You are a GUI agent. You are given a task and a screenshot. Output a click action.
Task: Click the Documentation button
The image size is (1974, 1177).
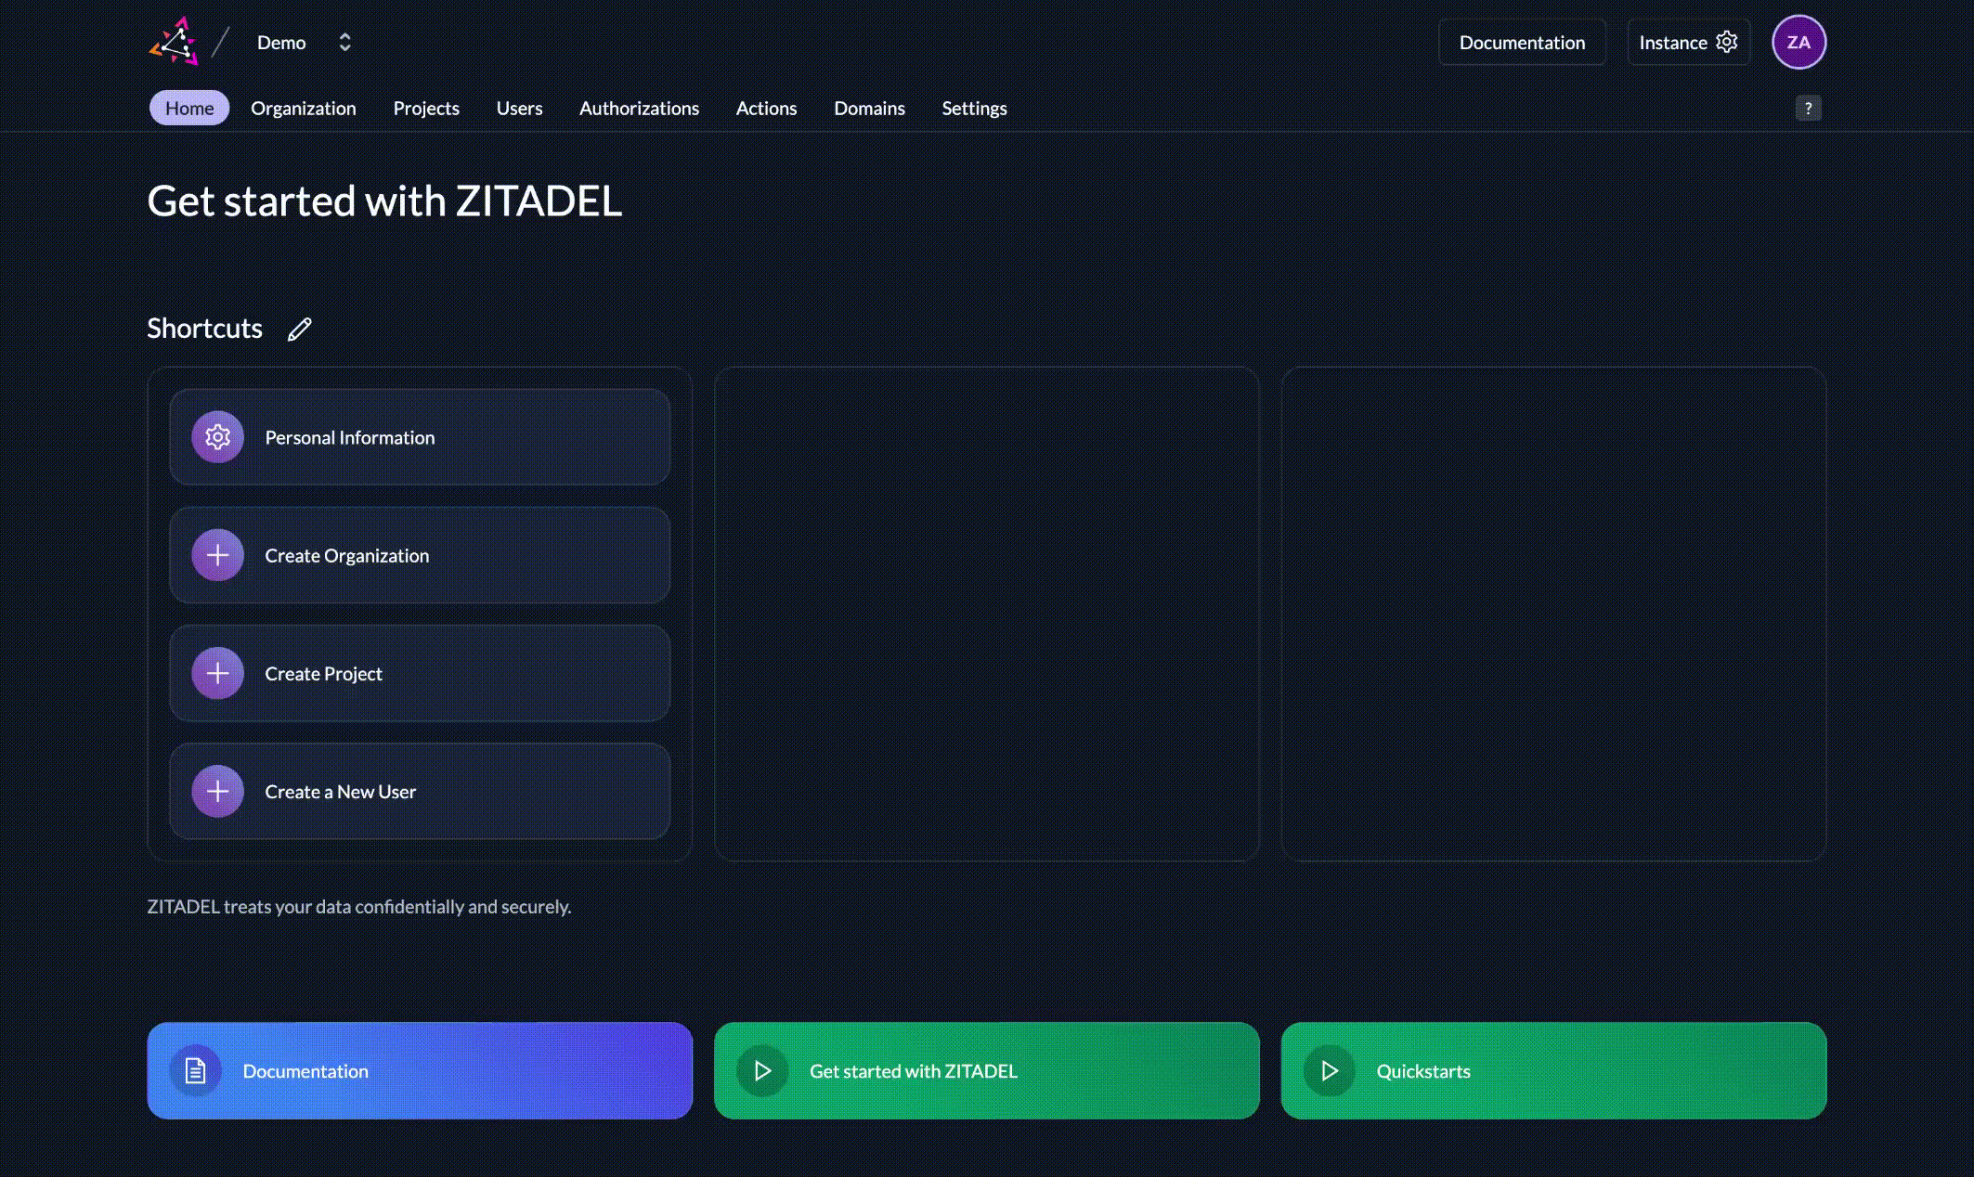1522,41
